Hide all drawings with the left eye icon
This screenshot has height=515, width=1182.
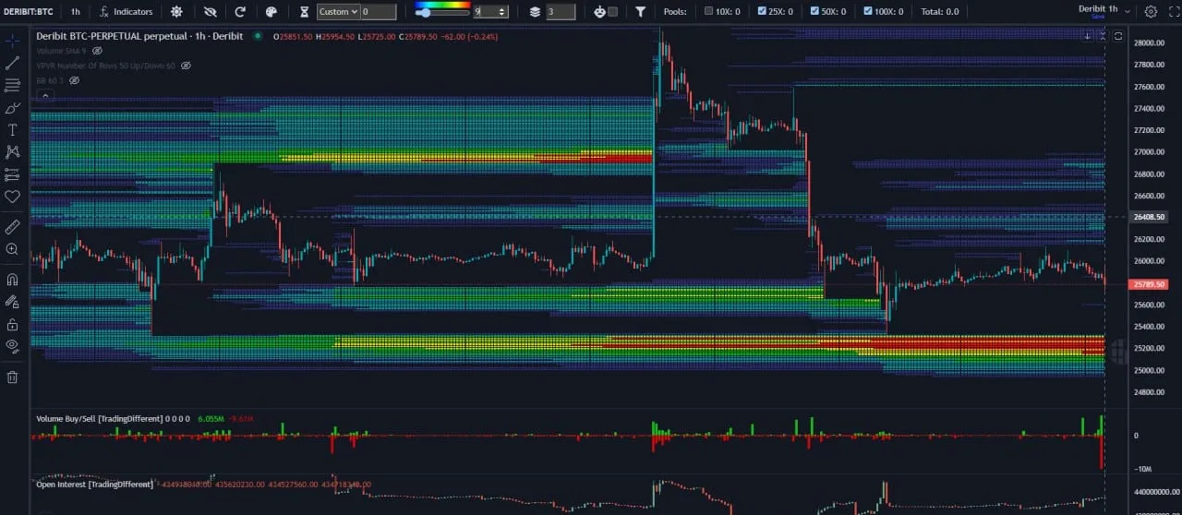[12, 346]
